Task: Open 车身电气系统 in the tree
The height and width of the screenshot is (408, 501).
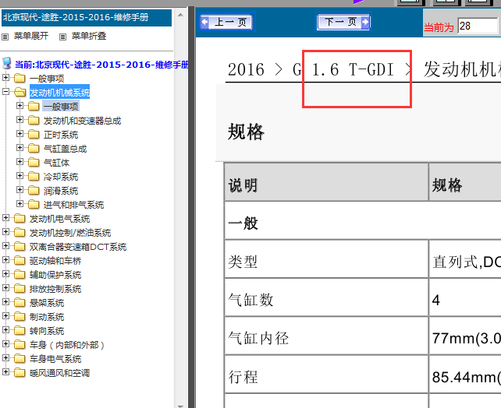Action: pyautogui.click(x=55, y=359)
